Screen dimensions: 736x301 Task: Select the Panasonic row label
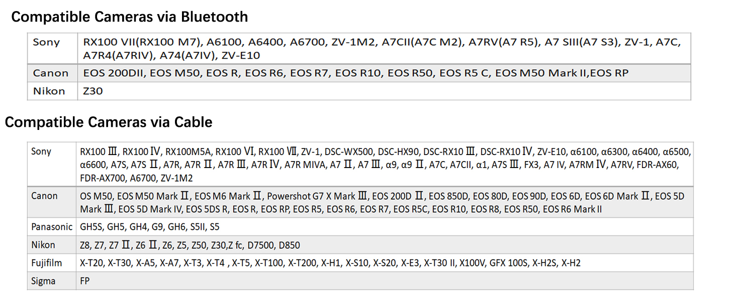(52, 227)
